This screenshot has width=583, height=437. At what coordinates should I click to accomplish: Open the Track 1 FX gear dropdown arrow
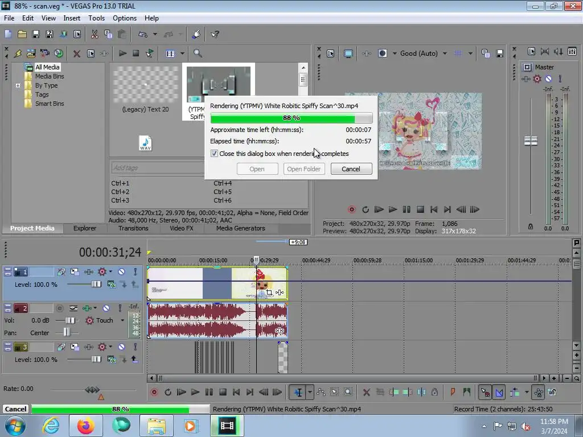pos(110,272)
